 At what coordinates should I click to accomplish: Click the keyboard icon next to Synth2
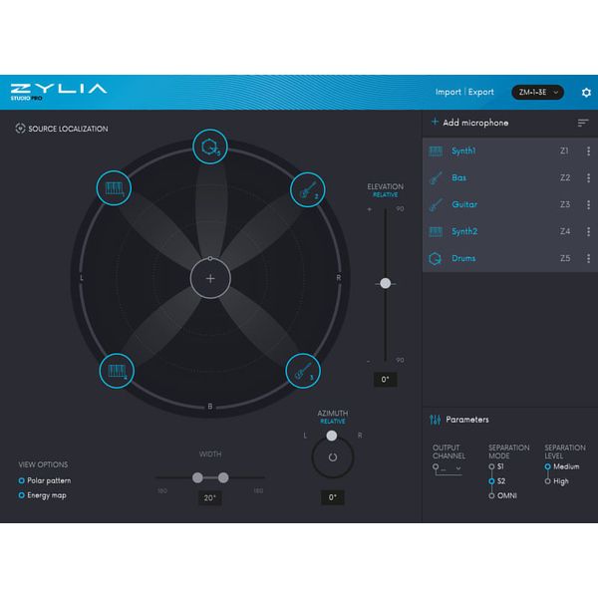tap(436, 231)
